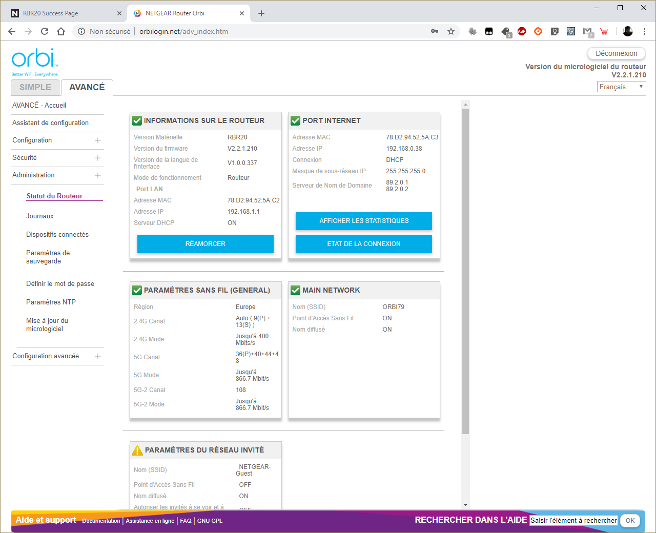The image size is (656, 533).
Task: Click the SSID value ORBI79
Action: 394,307
